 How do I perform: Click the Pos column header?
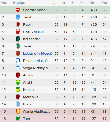(x=4, y=3)
